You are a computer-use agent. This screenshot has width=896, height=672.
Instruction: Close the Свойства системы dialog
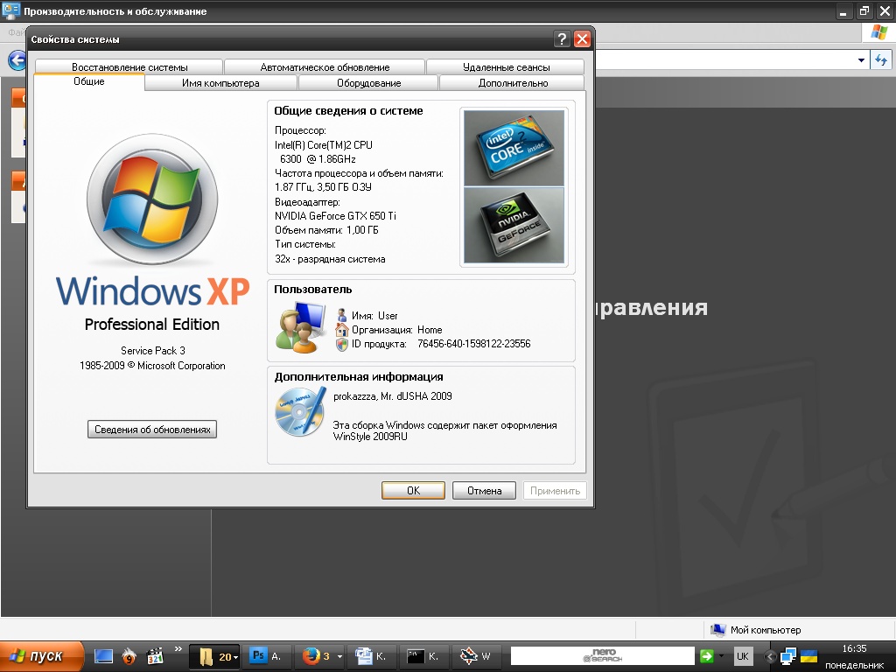point(582,38)
